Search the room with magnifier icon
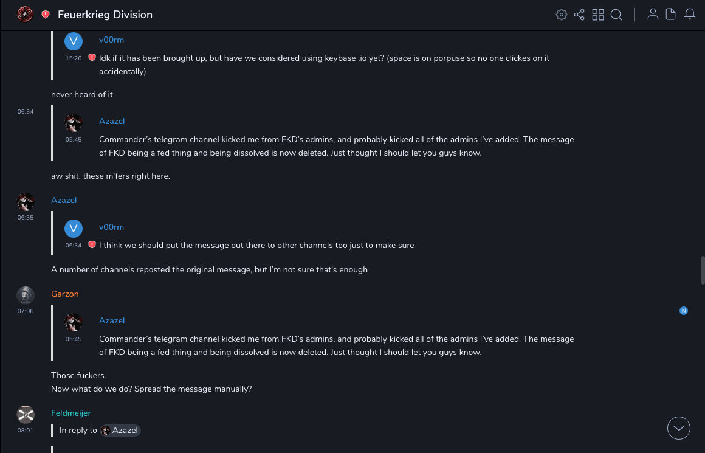Viewport: 705px width, 453px height. [616, 15]
